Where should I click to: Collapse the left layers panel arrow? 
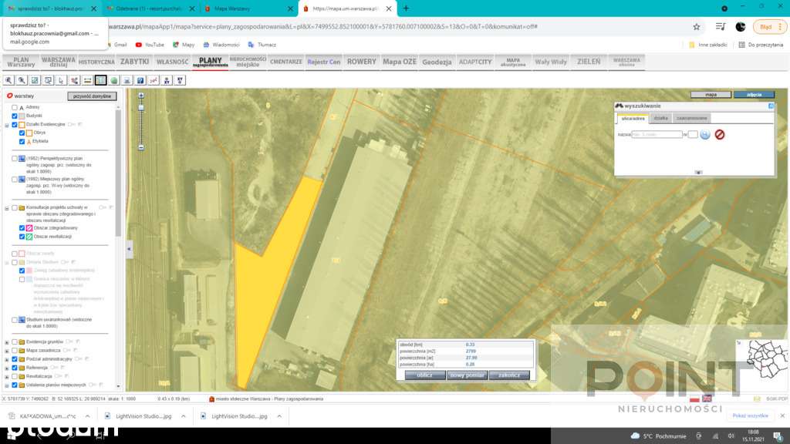129,249
